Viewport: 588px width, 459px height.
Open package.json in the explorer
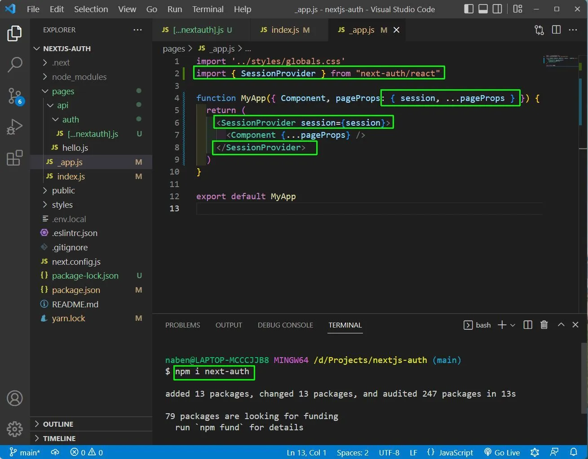91,290
